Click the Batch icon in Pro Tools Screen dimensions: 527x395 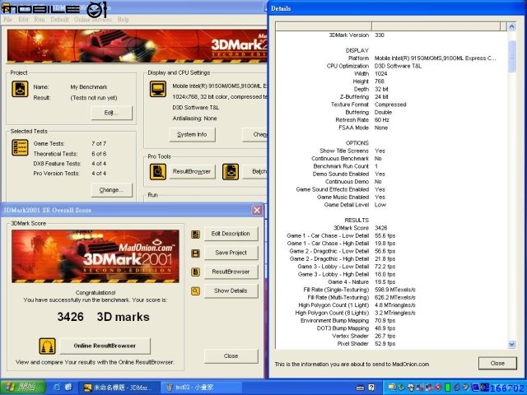coord(231,172)
